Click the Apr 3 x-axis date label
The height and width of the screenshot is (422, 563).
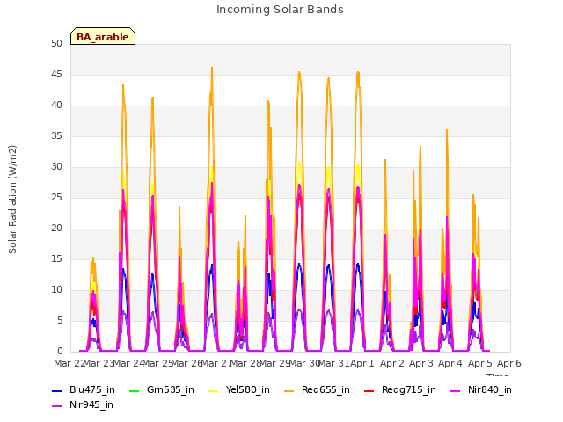[421, 364]
